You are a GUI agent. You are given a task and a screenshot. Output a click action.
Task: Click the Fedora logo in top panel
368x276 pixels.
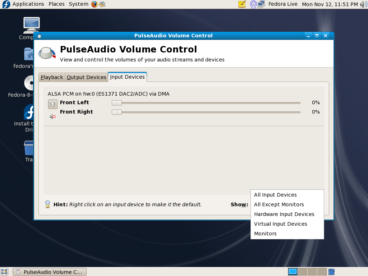pyautogui.click(x=6, y=4)
